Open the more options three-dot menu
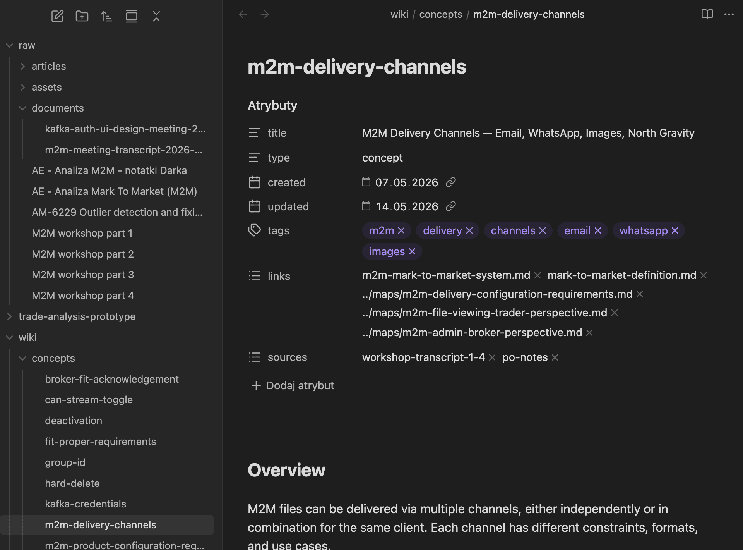Viewport: 743px width, 550px height. 729,14
